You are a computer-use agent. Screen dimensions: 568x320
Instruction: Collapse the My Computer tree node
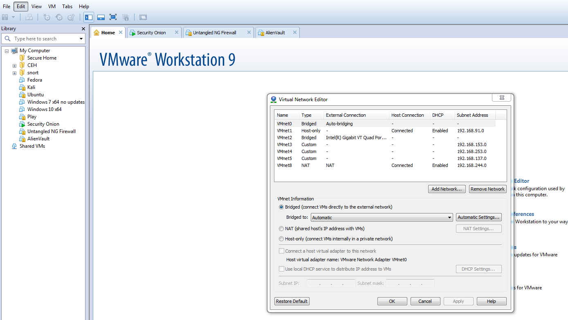7,51
